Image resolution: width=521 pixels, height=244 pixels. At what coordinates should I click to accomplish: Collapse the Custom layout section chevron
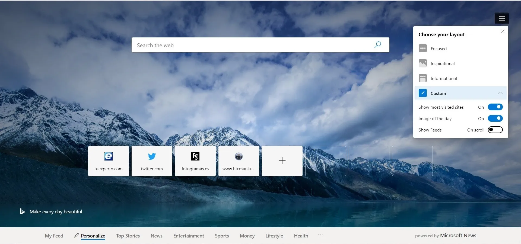[x=500, y=93]
